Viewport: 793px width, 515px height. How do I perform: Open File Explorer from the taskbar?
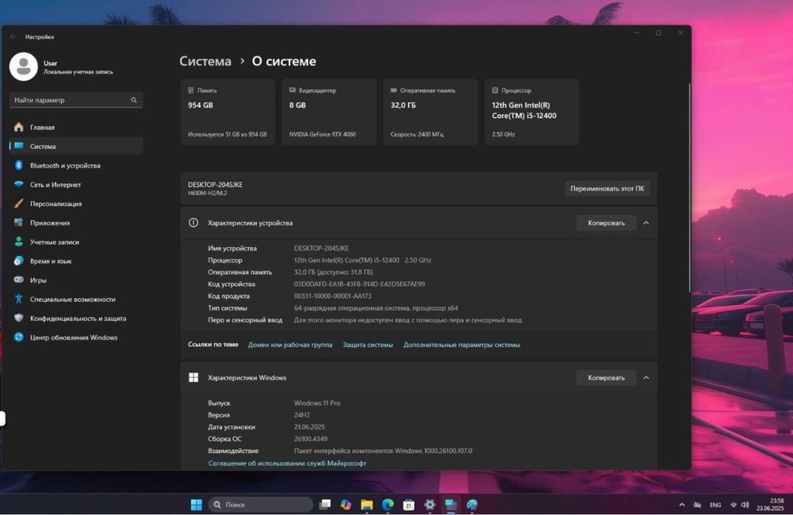[x=366, y=505]
